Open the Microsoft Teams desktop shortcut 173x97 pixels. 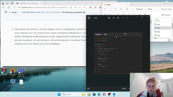coord(21,73)
